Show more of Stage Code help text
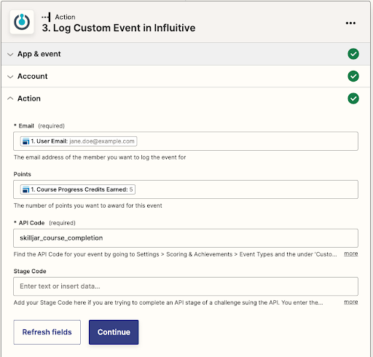Image resolution: width=373 pixels, height=357 pixels. pos(351,302)
